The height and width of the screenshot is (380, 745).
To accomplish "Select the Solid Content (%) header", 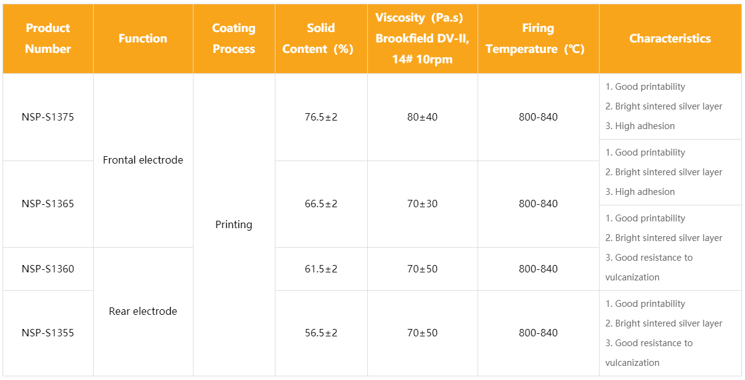I will 321,39.
